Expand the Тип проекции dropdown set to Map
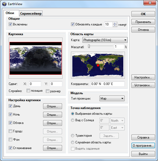The image size is (158, 161). click(x=112, y=98)
